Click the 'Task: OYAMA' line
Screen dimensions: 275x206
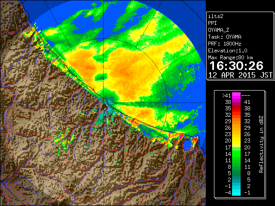coord(225,37)
